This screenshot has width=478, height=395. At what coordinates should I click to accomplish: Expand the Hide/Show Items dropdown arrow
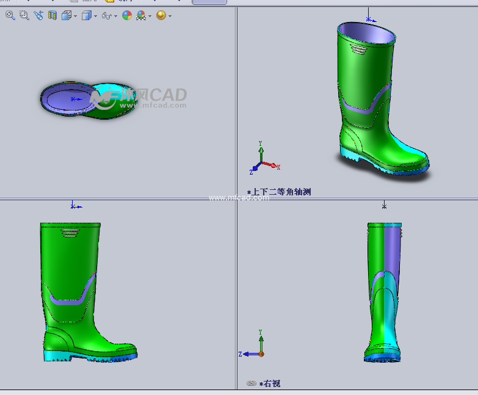[116, 16]
